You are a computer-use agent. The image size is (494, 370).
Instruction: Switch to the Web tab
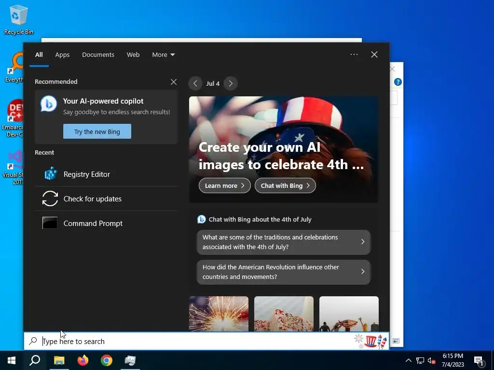[x=133, y=55]
